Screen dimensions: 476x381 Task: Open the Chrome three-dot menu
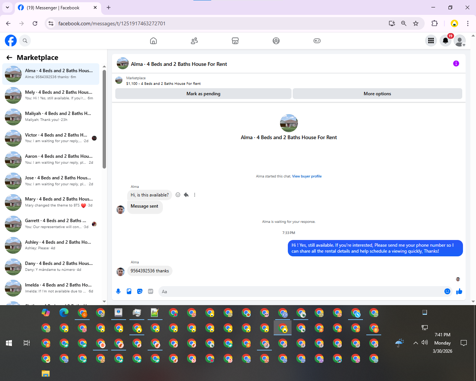click(x=468, y=23)
